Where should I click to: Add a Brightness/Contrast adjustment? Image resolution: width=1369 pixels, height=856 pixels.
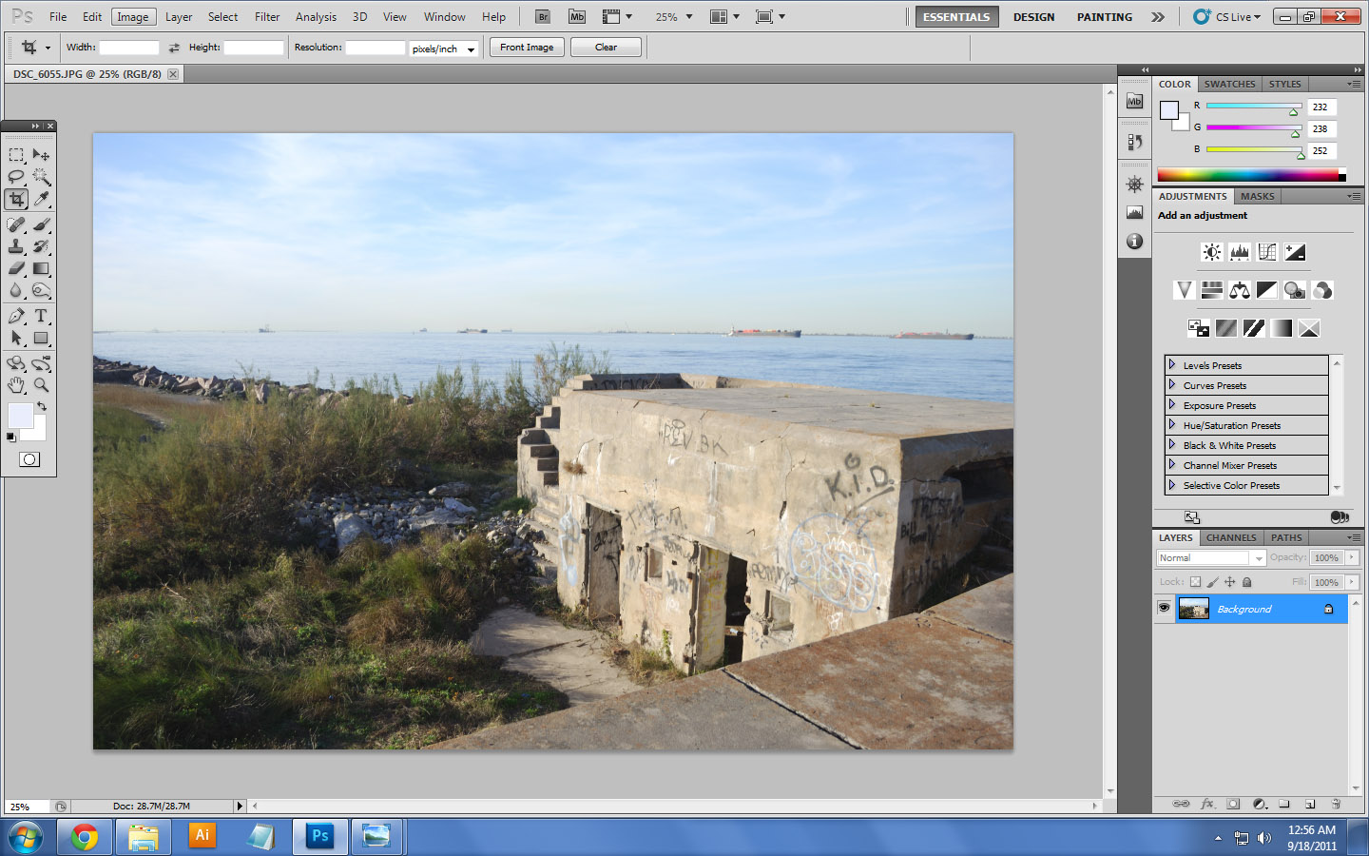(1211, 252)
